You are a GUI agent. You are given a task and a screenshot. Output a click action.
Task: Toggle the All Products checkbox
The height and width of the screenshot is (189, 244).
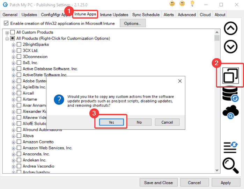click(x=13, y=38)
